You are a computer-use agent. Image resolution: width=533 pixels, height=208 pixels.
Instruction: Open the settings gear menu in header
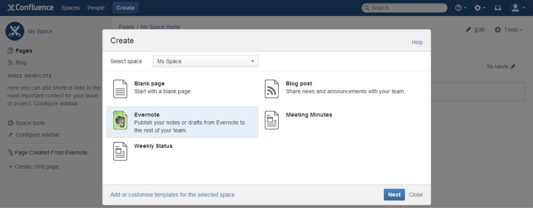(480, 8)
